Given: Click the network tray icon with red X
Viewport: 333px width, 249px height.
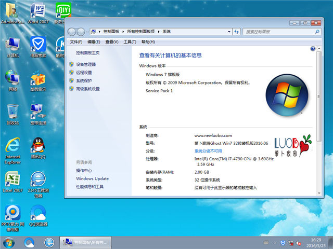Looking at the screenshot, I should click(x=291, y=243).
